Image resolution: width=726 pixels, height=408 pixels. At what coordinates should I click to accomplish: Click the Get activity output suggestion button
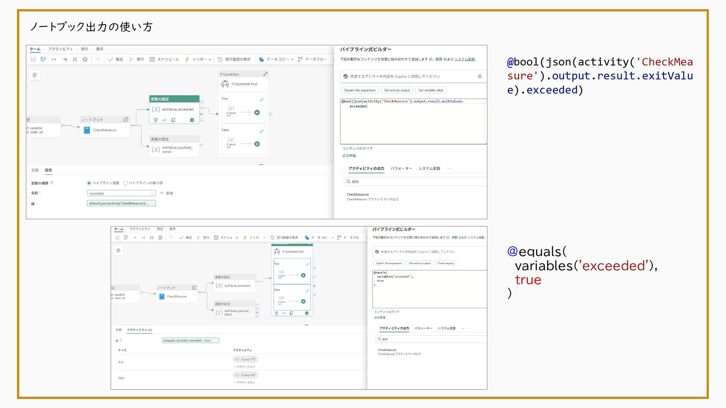coord(397,90)
